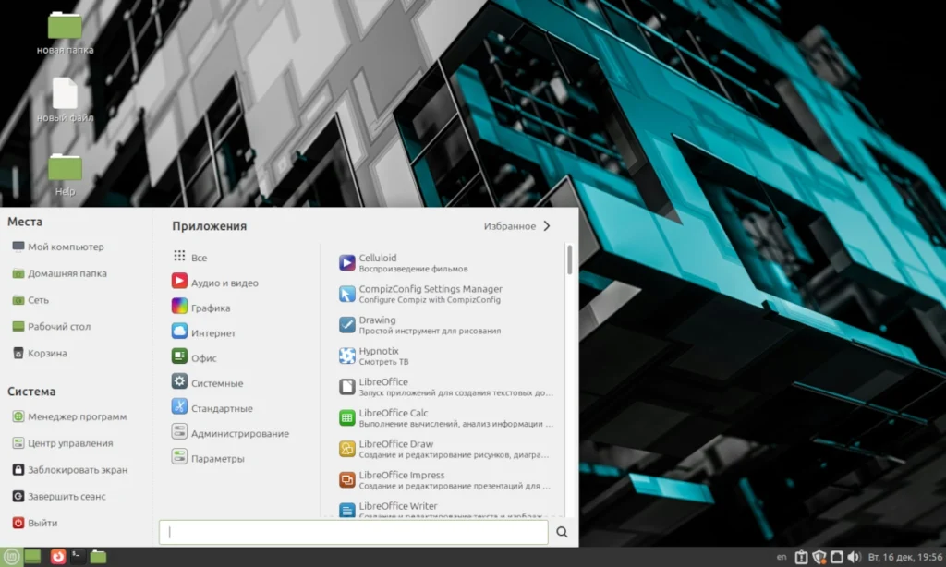This screenshot has height=567, width=946.
Task: Open Менеджер программ
Action: 68,416
